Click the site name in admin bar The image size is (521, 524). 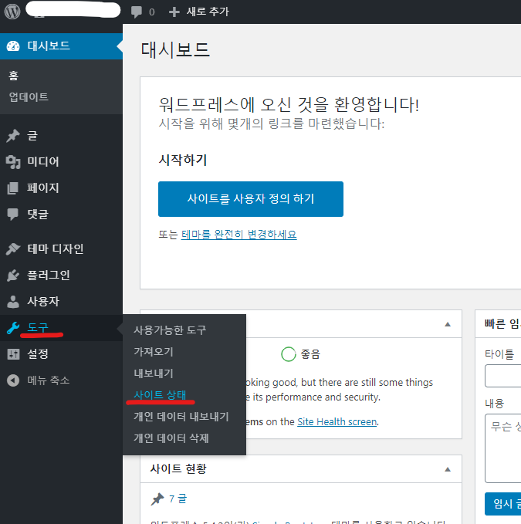[73, 9]
